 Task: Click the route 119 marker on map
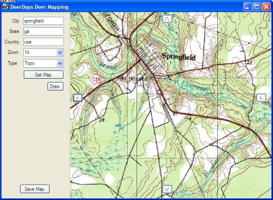(x=96, y=79)
